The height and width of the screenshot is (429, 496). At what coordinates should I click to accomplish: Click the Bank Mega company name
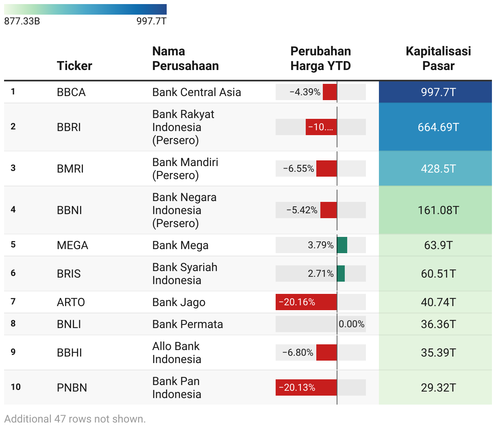[x=181, y=245]
